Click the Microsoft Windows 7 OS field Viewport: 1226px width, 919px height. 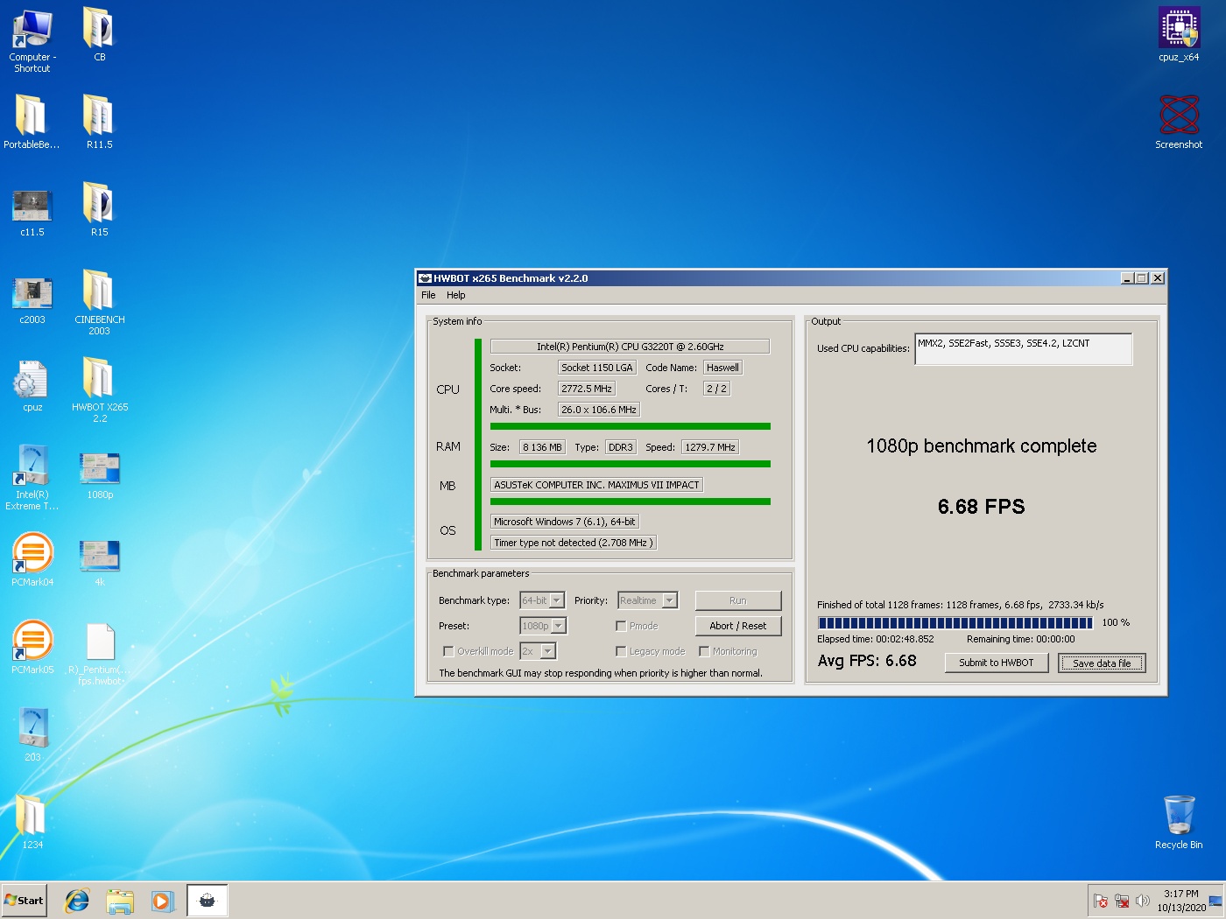pyautogui.click(x=565, y=522)
